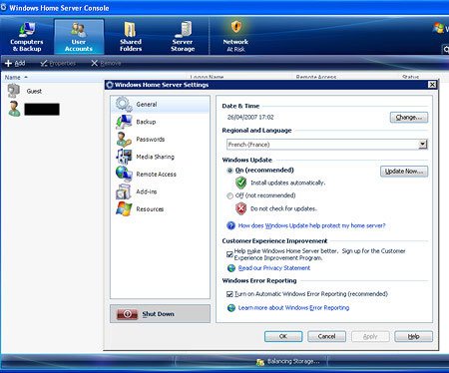This screenshot has height=373, width=449.
Task: Switch to the User Accounts tab
Action: click(x=79, y=37)
